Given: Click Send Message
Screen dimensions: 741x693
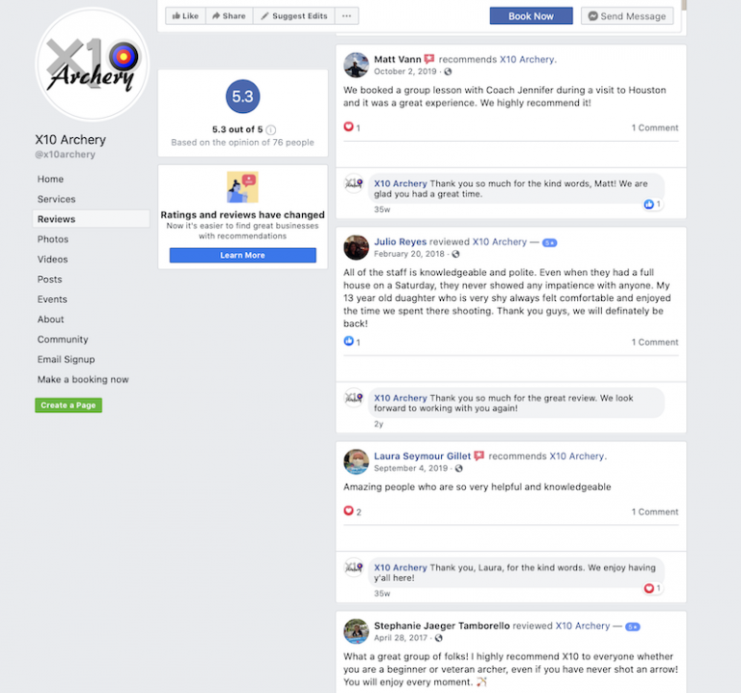Looking at the screenshot, I should pyautogui.click(x=627, y=16).
